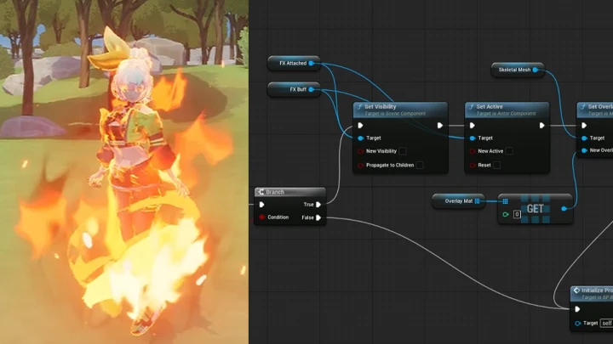Viewport: 613px width, 344px height.
Task: Select the Branch node header
Action: click(290, 192)
